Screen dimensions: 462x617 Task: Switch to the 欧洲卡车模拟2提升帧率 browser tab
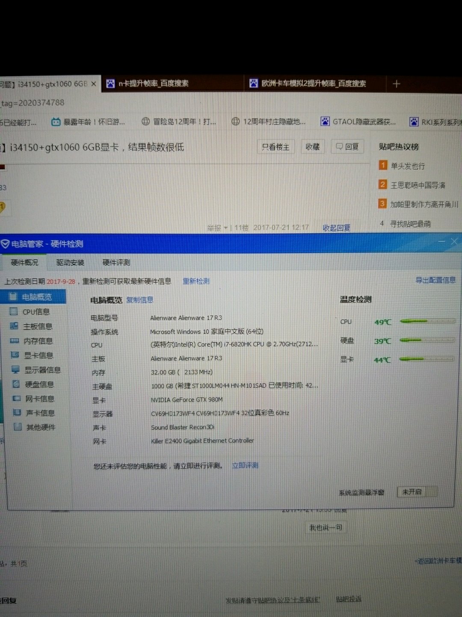[315, 83]
